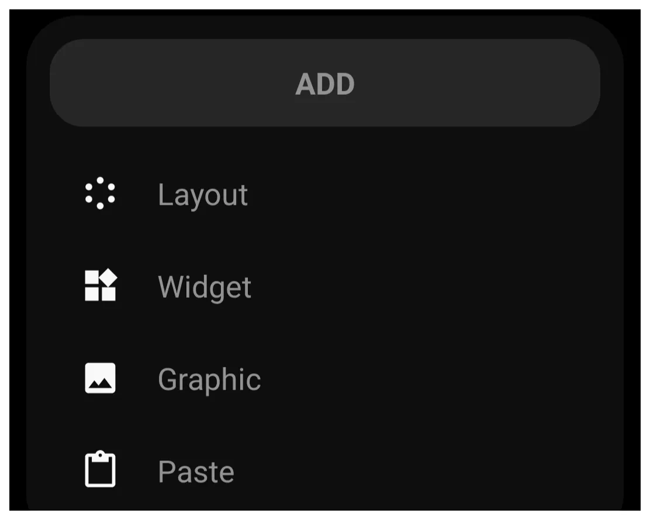Choose the Graphic image icon
The width and height of the screenshot is (650, 520).
[101, 378]
